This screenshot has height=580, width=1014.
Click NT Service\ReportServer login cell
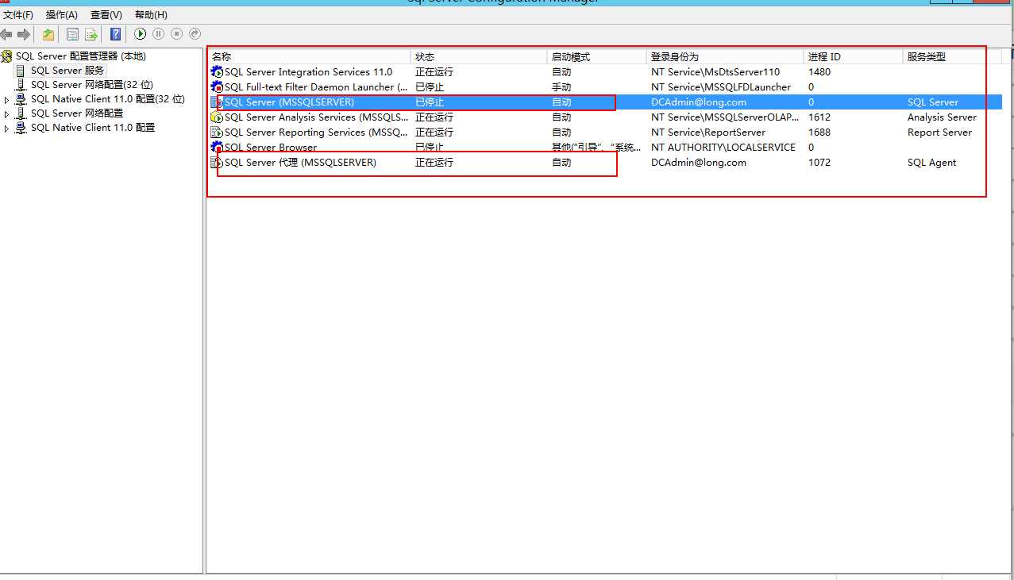pos(708,133)
